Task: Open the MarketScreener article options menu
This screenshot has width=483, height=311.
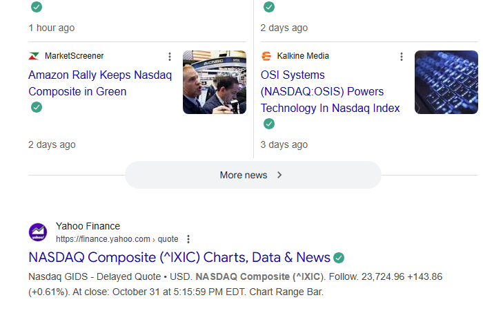Action: pyautogui.click(x=170, y=57)
